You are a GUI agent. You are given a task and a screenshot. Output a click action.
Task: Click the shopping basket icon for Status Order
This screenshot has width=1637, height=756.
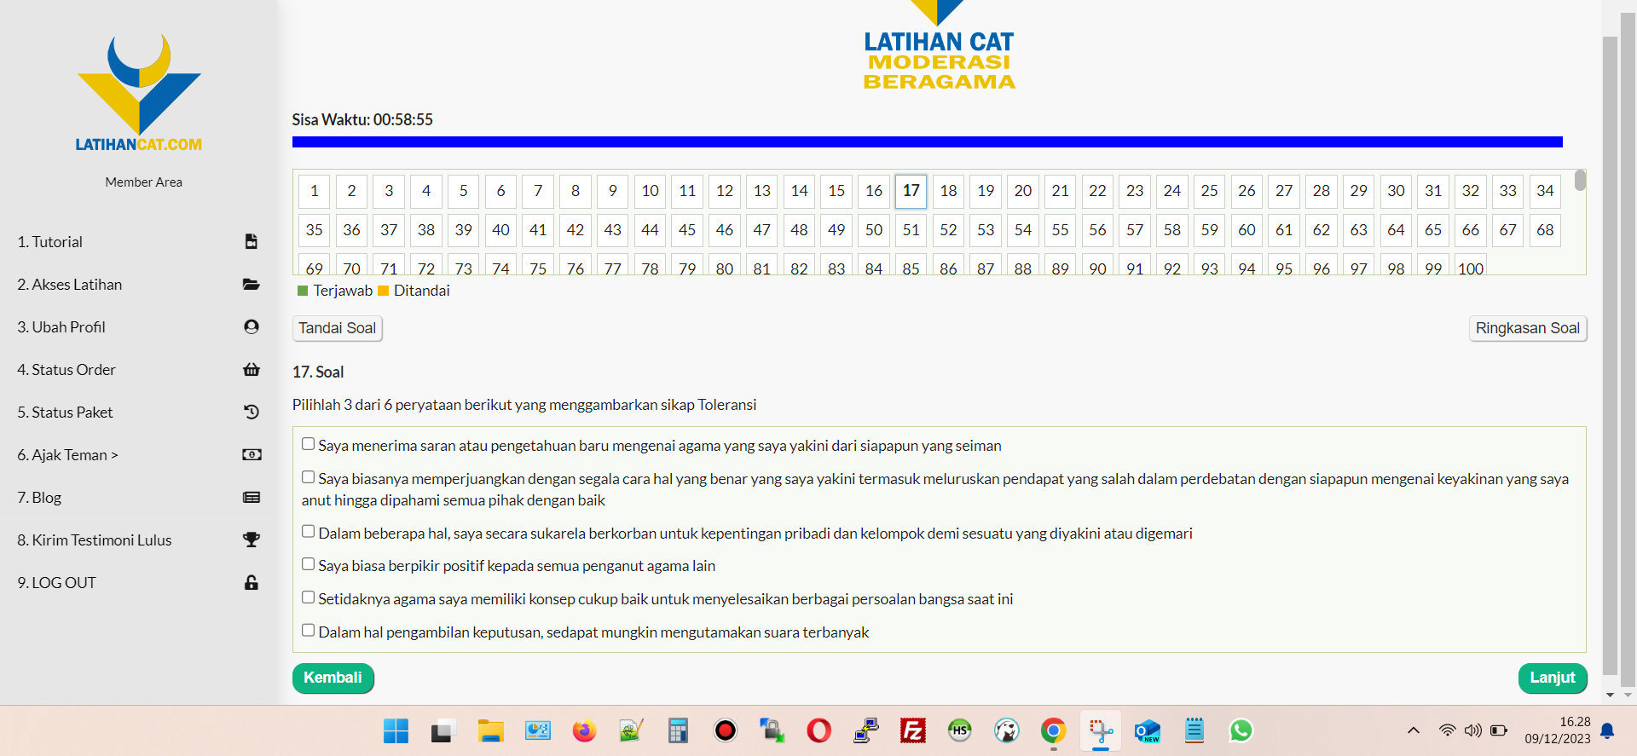click(251, 369)
